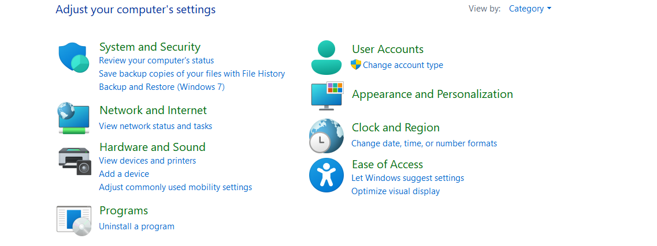Click Uninstall a program

[x=136, y=226]
